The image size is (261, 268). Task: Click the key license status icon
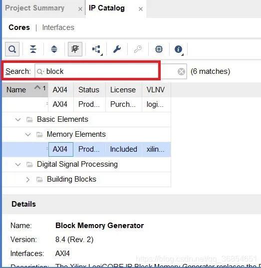138,49
